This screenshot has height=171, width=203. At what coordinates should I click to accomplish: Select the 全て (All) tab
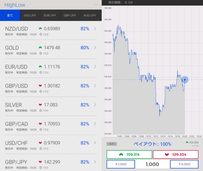point(10,15)
